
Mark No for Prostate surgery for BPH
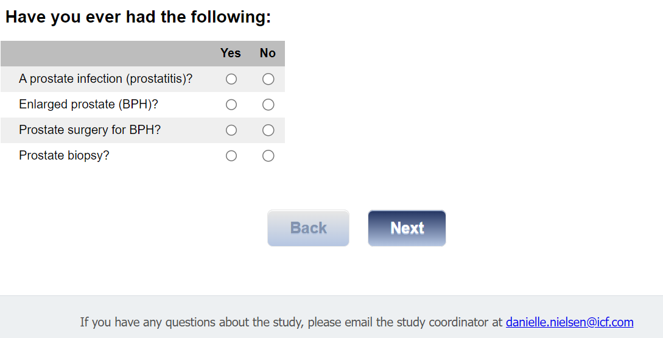point(268,130)
